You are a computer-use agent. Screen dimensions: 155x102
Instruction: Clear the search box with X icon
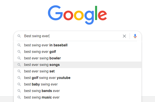pyautogui.click(x=124, y=36)
